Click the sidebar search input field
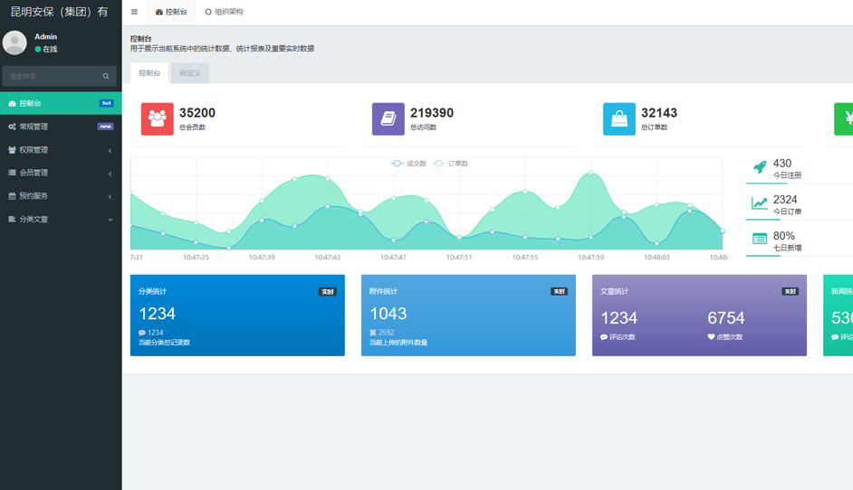853x490 pixels. coord(52,77)
